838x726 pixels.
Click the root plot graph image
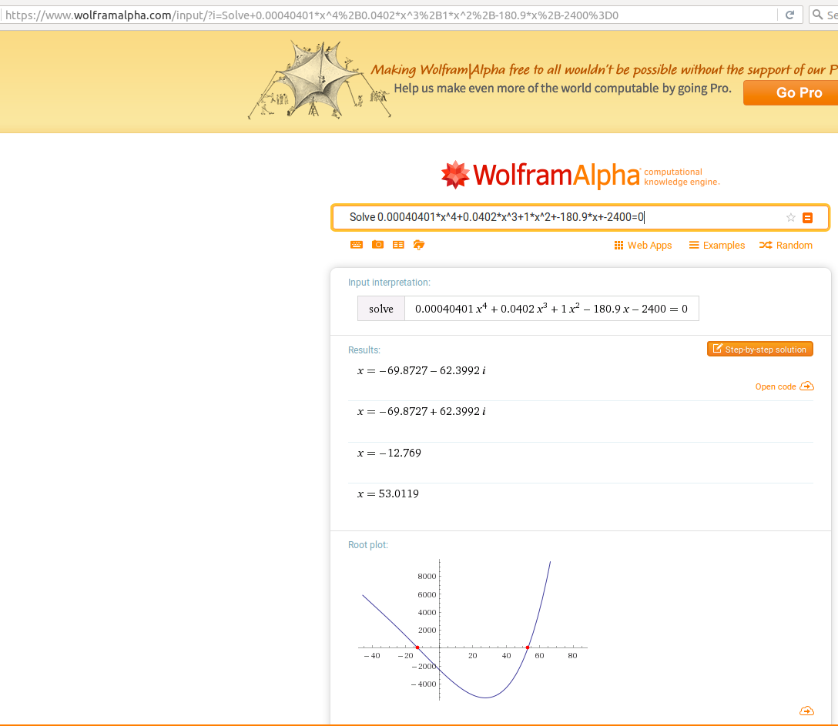coord(472,630)
